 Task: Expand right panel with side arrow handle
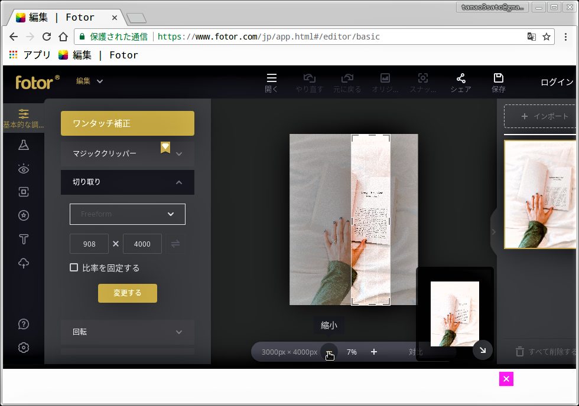click(493, 232)
